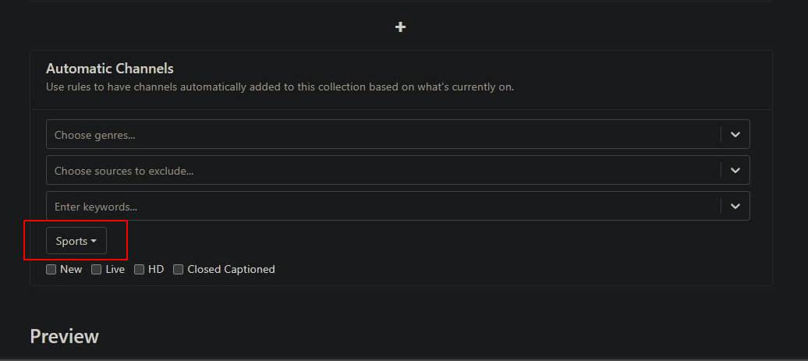Click the Preview section heading

[x=64, y=336]
